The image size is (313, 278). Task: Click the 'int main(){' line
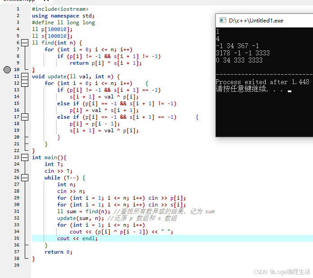pyautogui.click(x=49, y=157)
